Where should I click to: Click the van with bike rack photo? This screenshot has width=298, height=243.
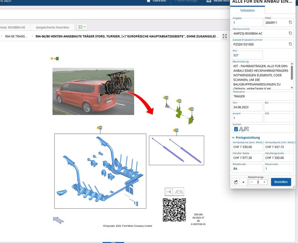click(93, 91)
